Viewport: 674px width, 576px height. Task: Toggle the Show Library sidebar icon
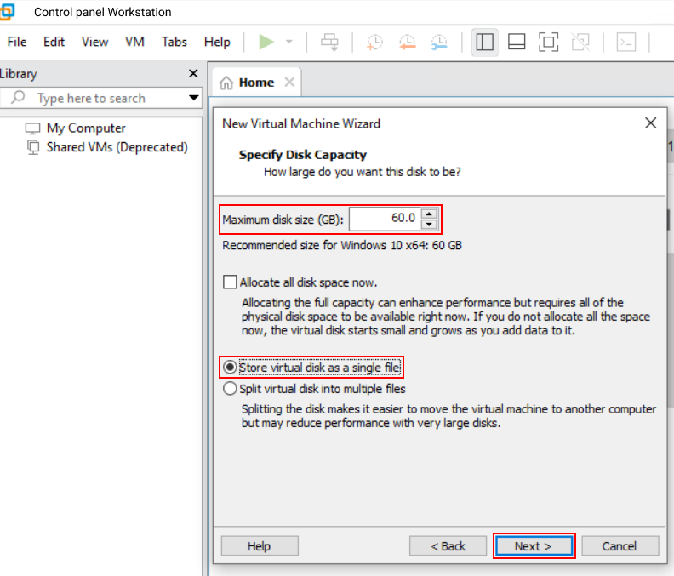[485, 42]
